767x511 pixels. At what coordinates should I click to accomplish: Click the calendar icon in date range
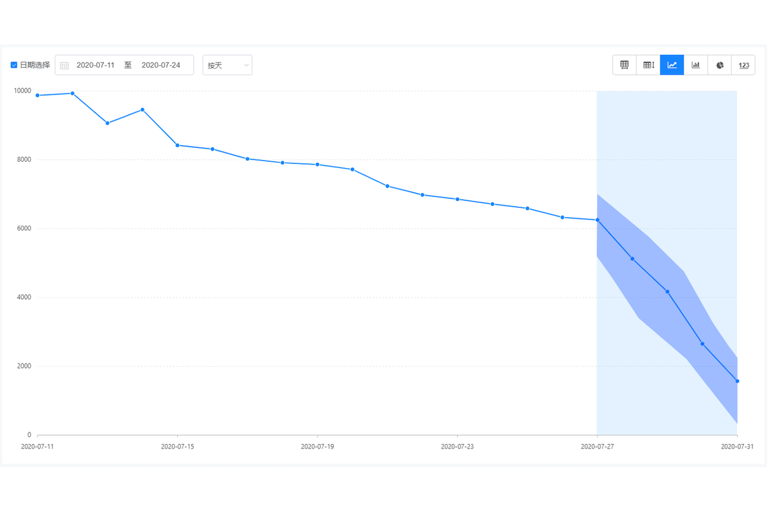pos(65,65)
